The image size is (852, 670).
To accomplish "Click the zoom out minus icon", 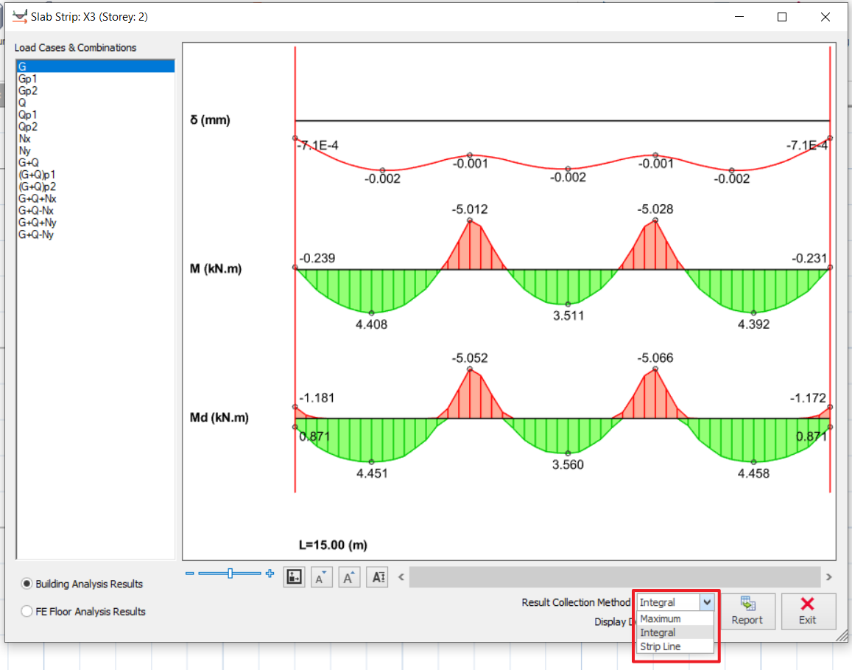I will tap(190, 573).
